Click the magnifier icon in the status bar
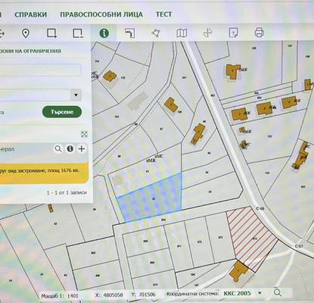Viewport: 314px width, 303px height. 278,293
